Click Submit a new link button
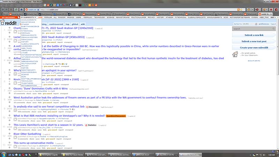Viewport: 279px width, 157px height. [x=254, y=35]
